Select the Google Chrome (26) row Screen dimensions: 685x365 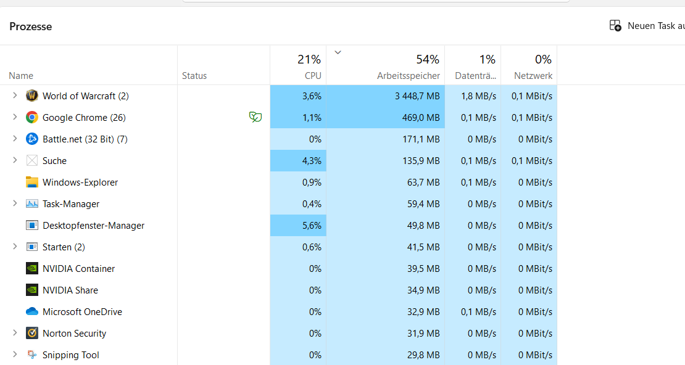tap(278, 117)
